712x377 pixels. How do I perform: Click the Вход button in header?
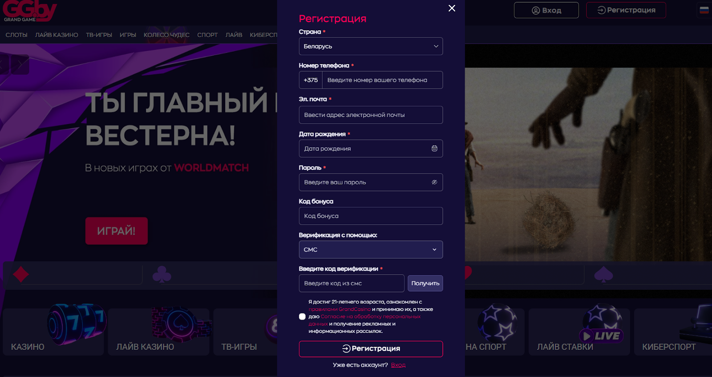[546, 10]
